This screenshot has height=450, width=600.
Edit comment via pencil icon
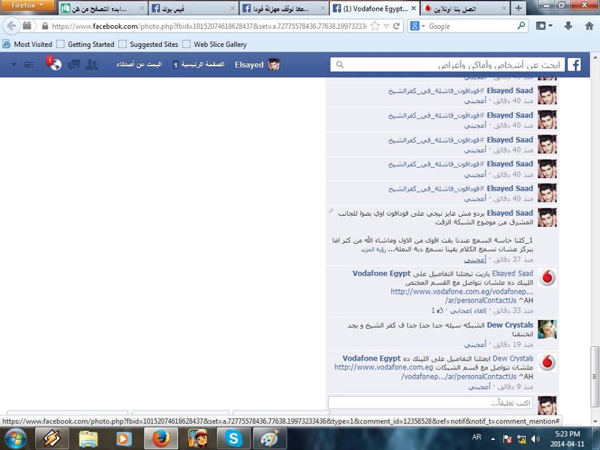tap(331, 211)
